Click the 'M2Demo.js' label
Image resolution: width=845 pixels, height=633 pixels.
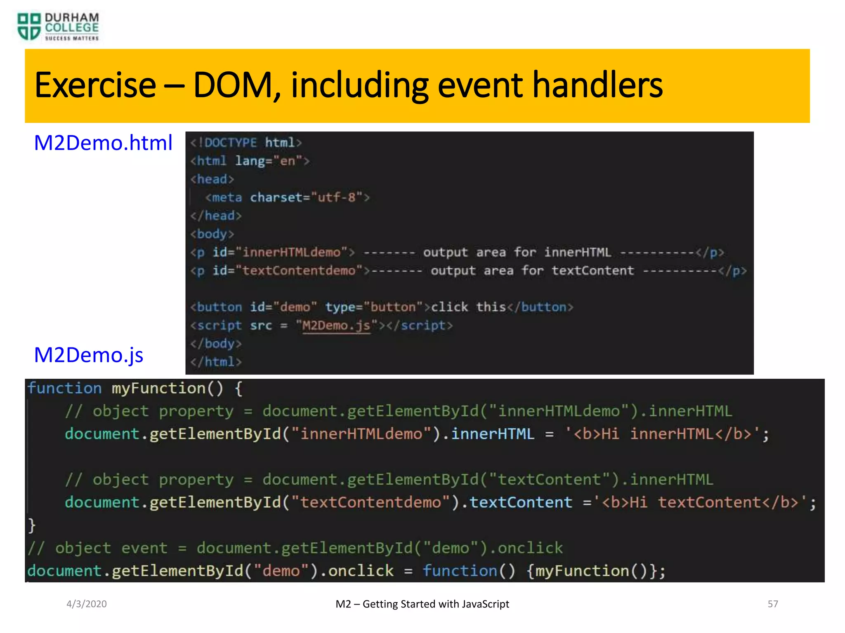coord(89,355)
